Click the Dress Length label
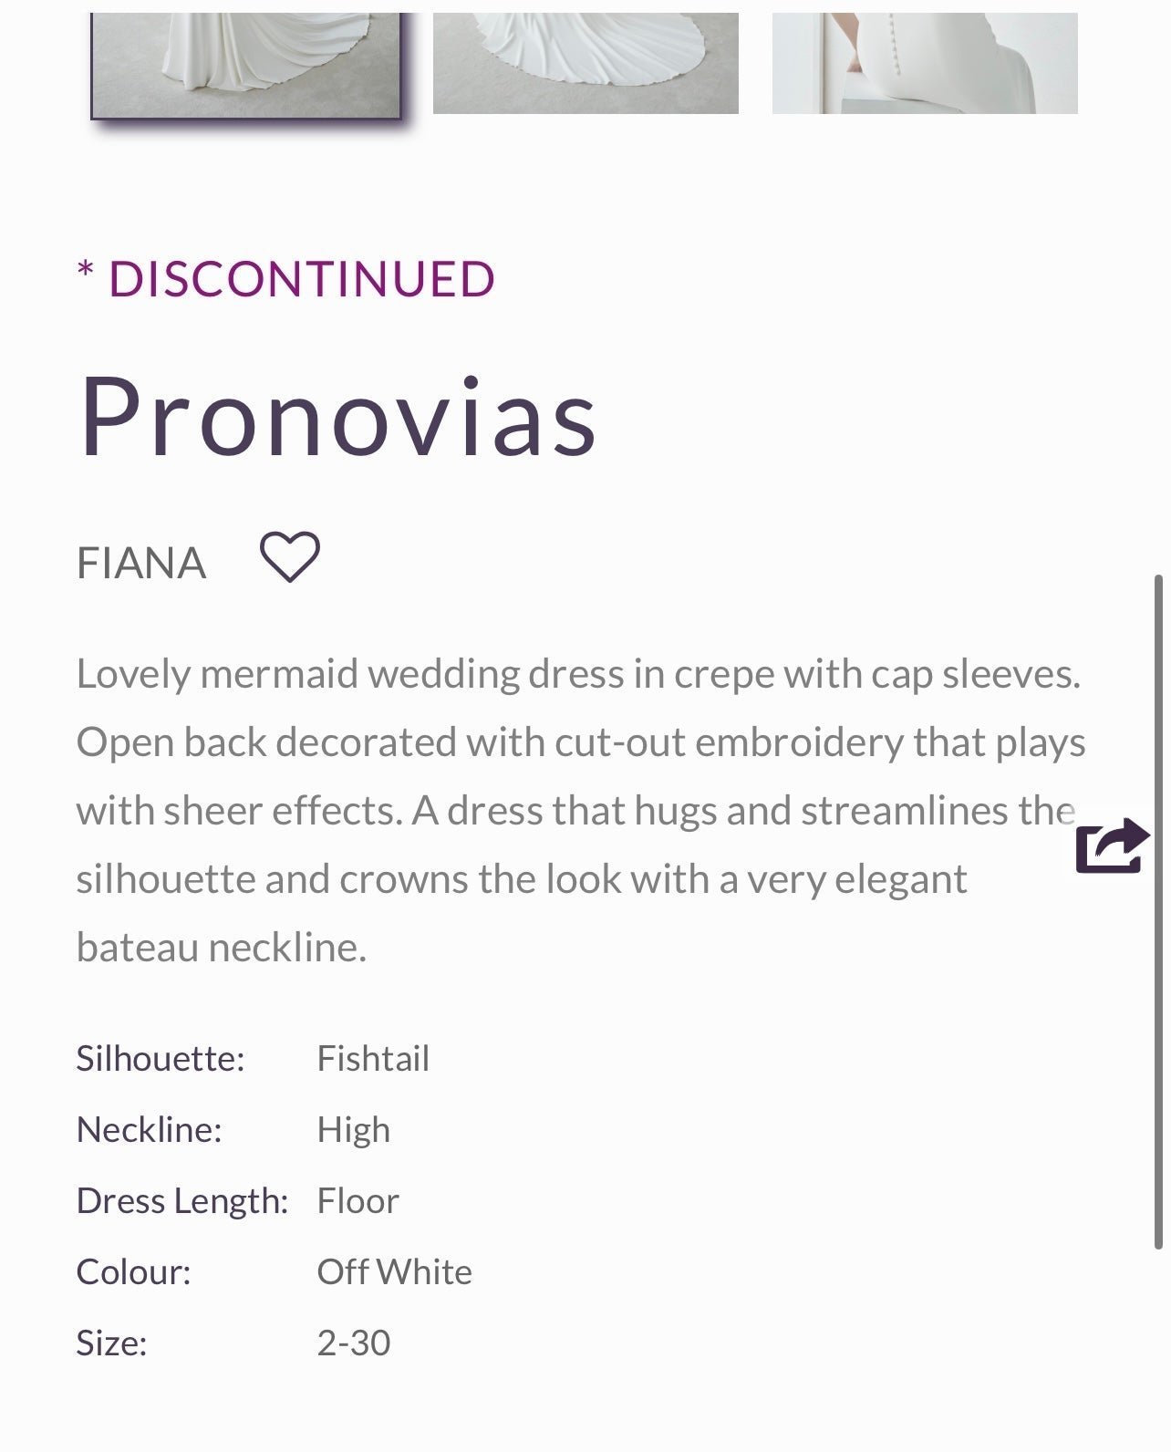This screenshot has height=1452, width=1171. [182, 1201]
